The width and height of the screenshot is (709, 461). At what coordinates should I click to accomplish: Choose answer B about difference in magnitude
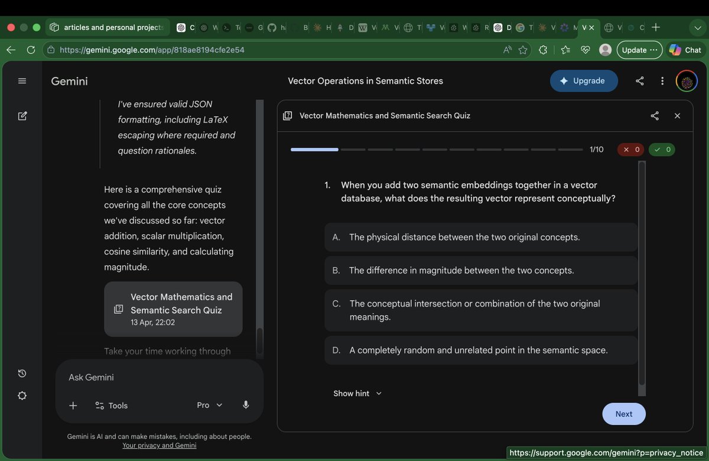481,270
